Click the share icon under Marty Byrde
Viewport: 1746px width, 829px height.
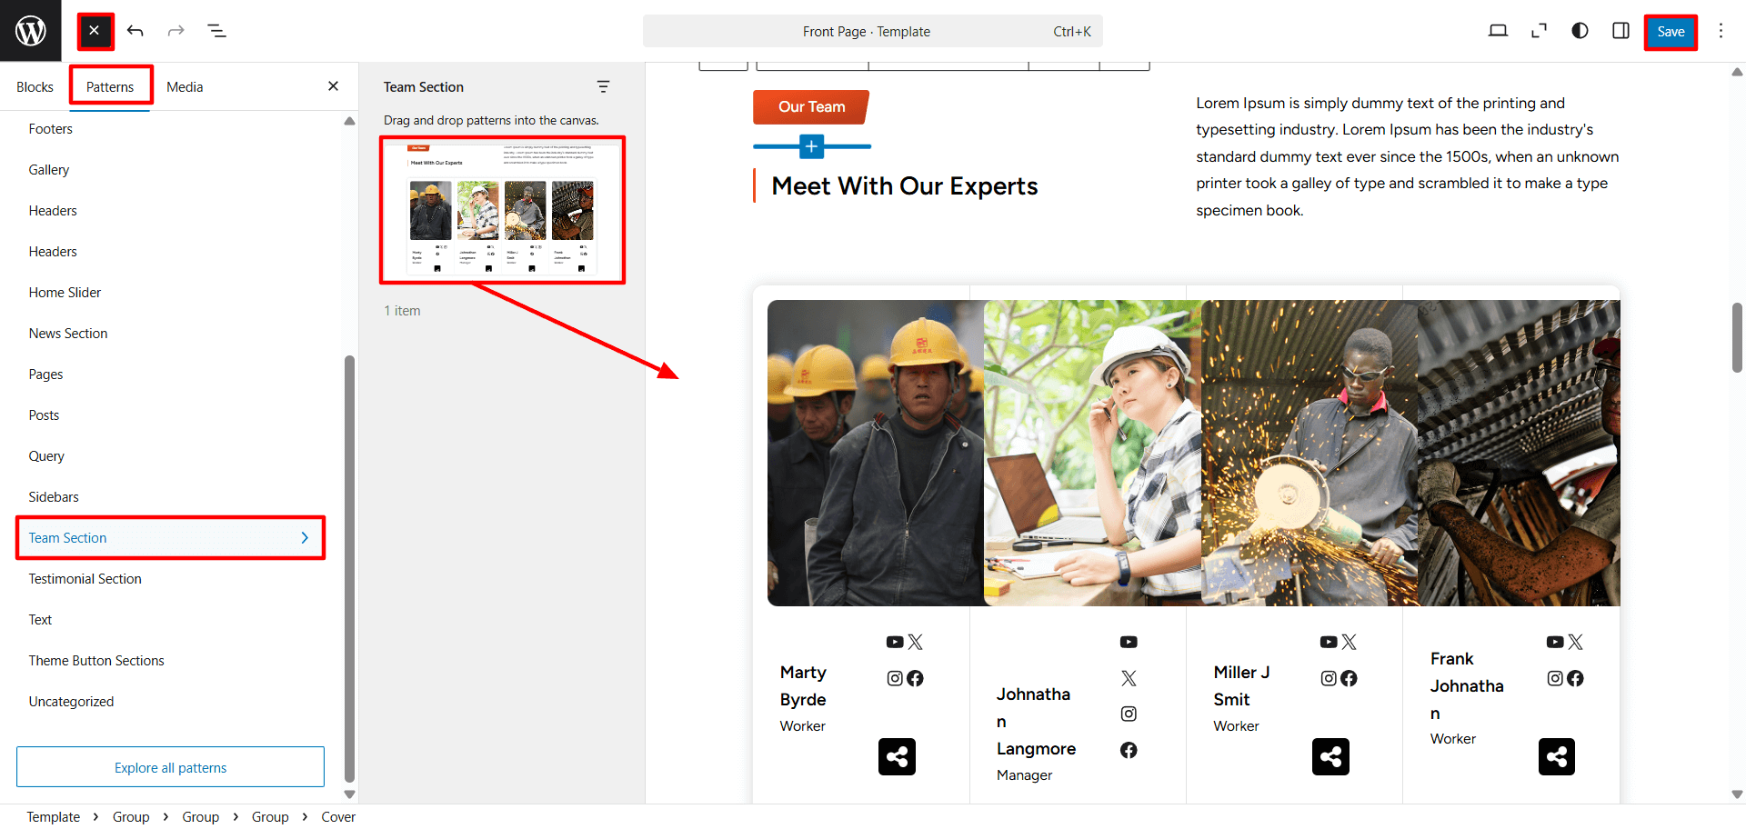[x=897, y=756]
